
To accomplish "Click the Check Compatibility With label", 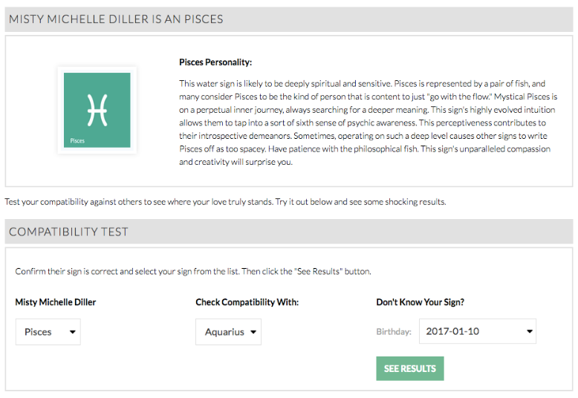I will click(x=247, y=302).
